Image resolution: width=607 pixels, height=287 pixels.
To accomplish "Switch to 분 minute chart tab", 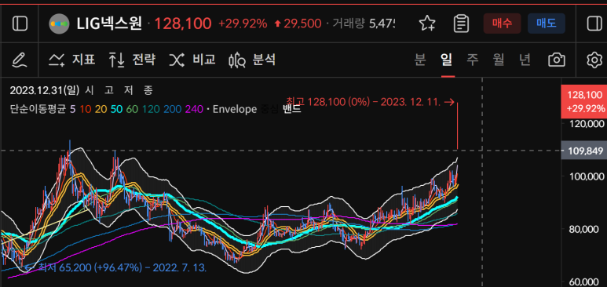I will click(x=420, y=60).
